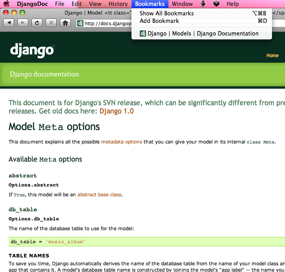This screenshot has height=272, width=285.
Task: Reload the page with the refresh button
Action: coord(37,23)
